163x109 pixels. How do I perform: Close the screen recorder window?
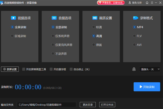[x=160, y=3]
